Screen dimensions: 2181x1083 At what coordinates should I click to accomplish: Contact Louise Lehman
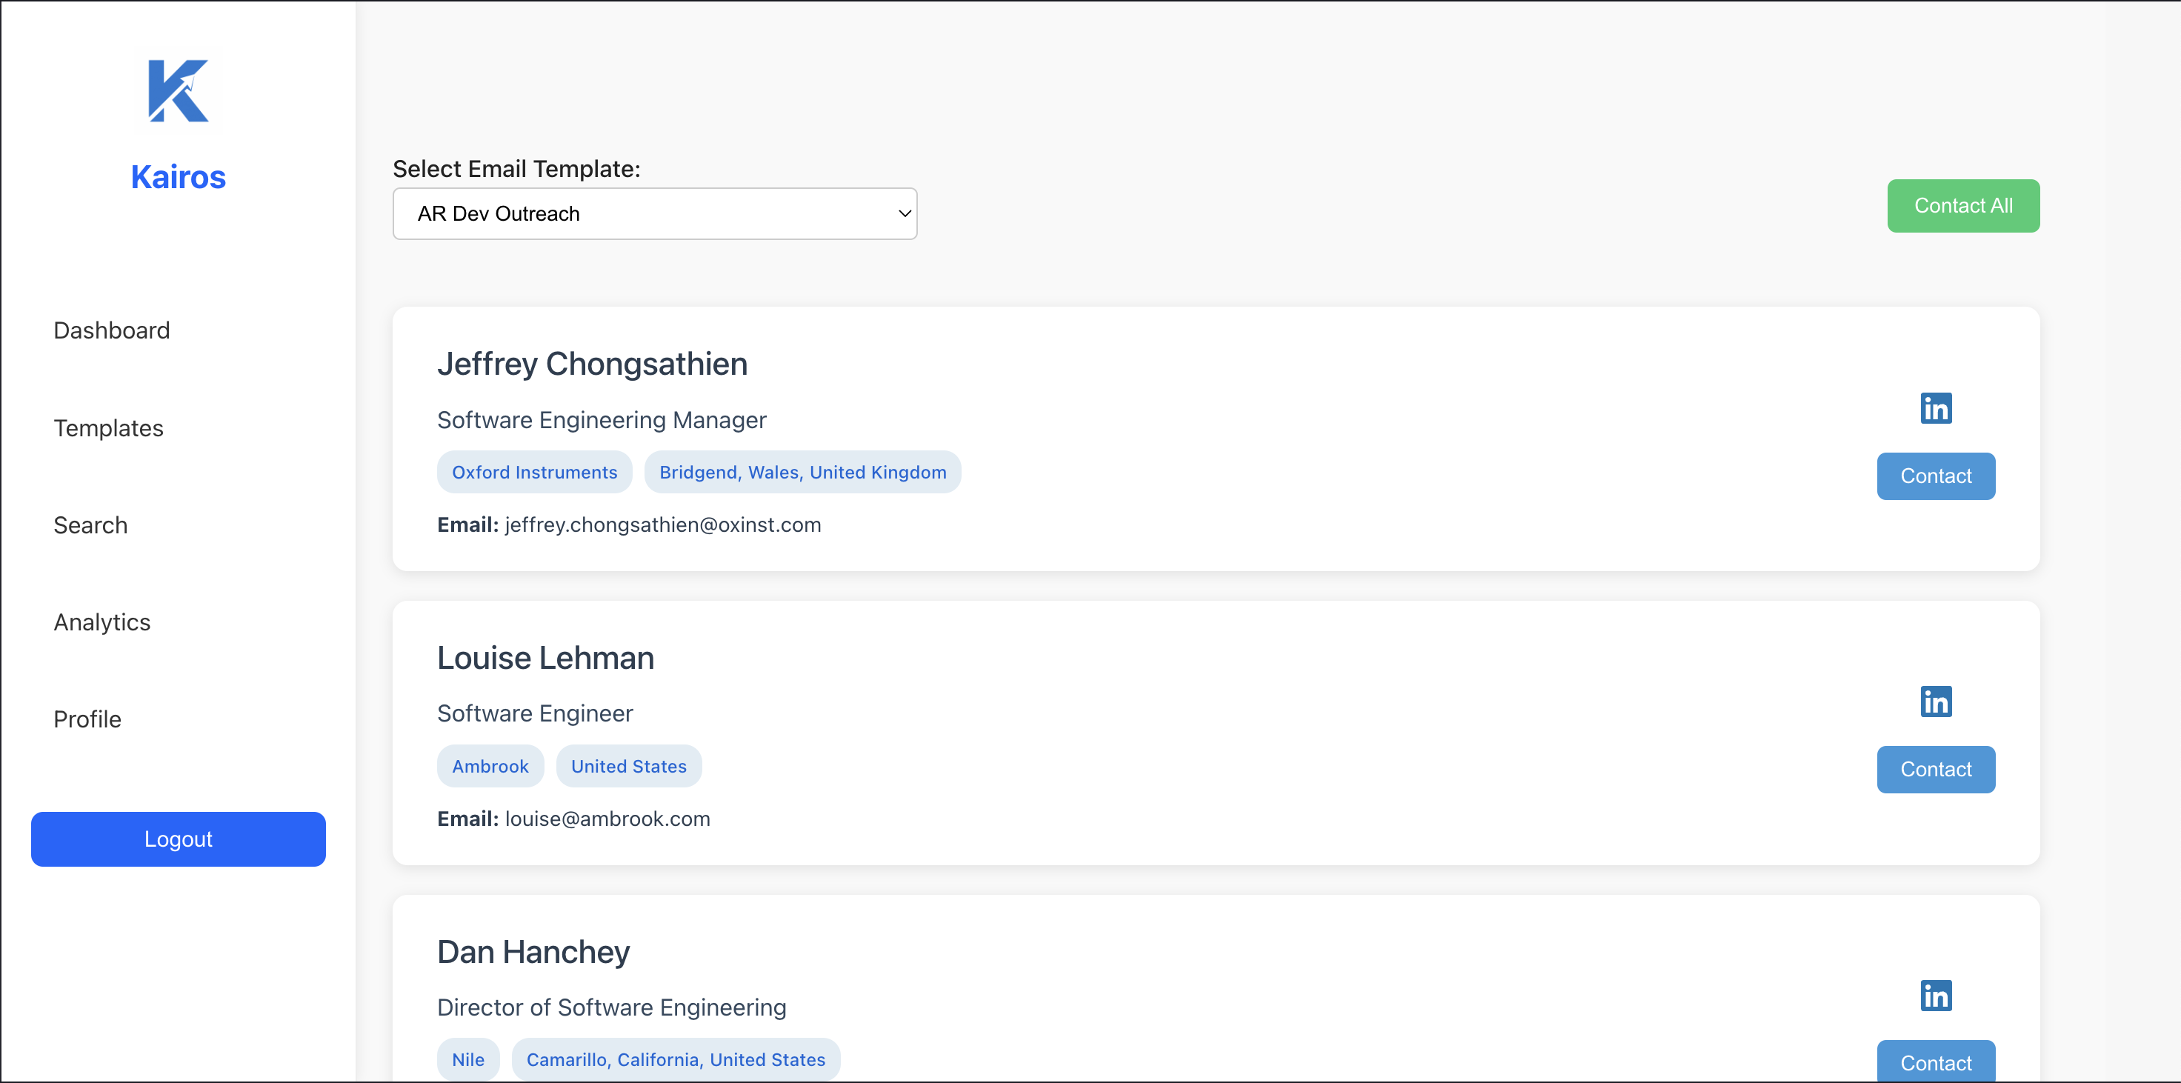click(1936, 769)
